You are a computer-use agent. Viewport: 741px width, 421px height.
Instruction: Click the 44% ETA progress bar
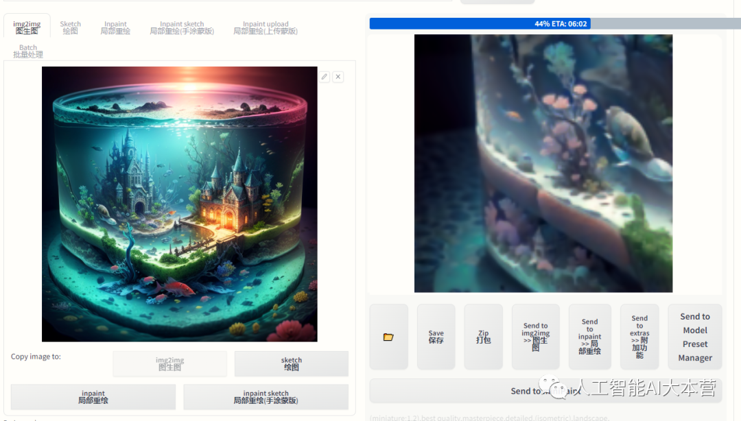555,23
